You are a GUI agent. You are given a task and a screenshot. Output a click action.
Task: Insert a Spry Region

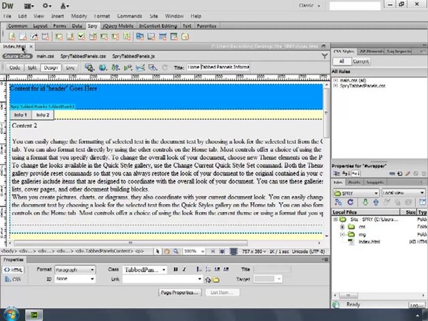pyautogui.click(x=23, y=37)
